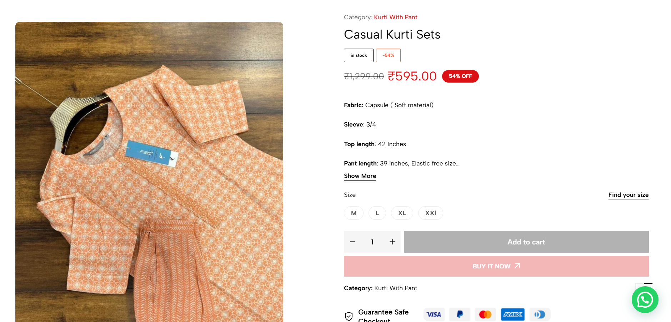
Task: Select size M
Action: click(354, 213)
